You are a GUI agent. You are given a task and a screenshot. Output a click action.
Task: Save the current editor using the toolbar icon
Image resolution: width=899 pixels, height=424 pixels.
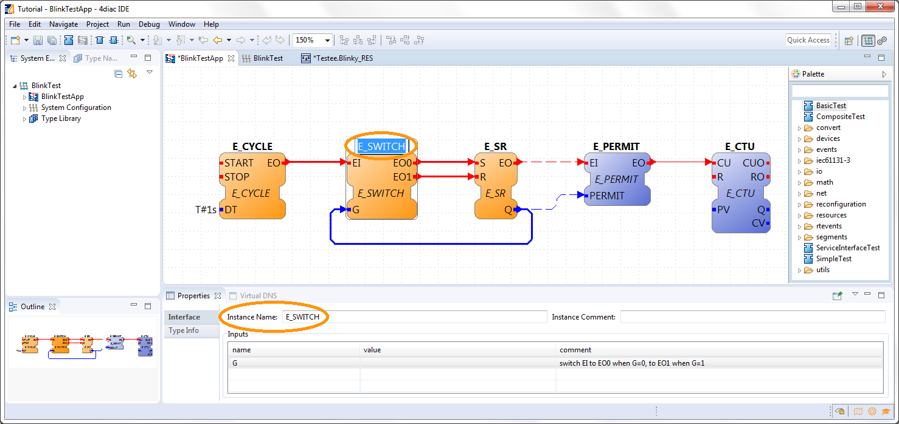pos(38,40)
